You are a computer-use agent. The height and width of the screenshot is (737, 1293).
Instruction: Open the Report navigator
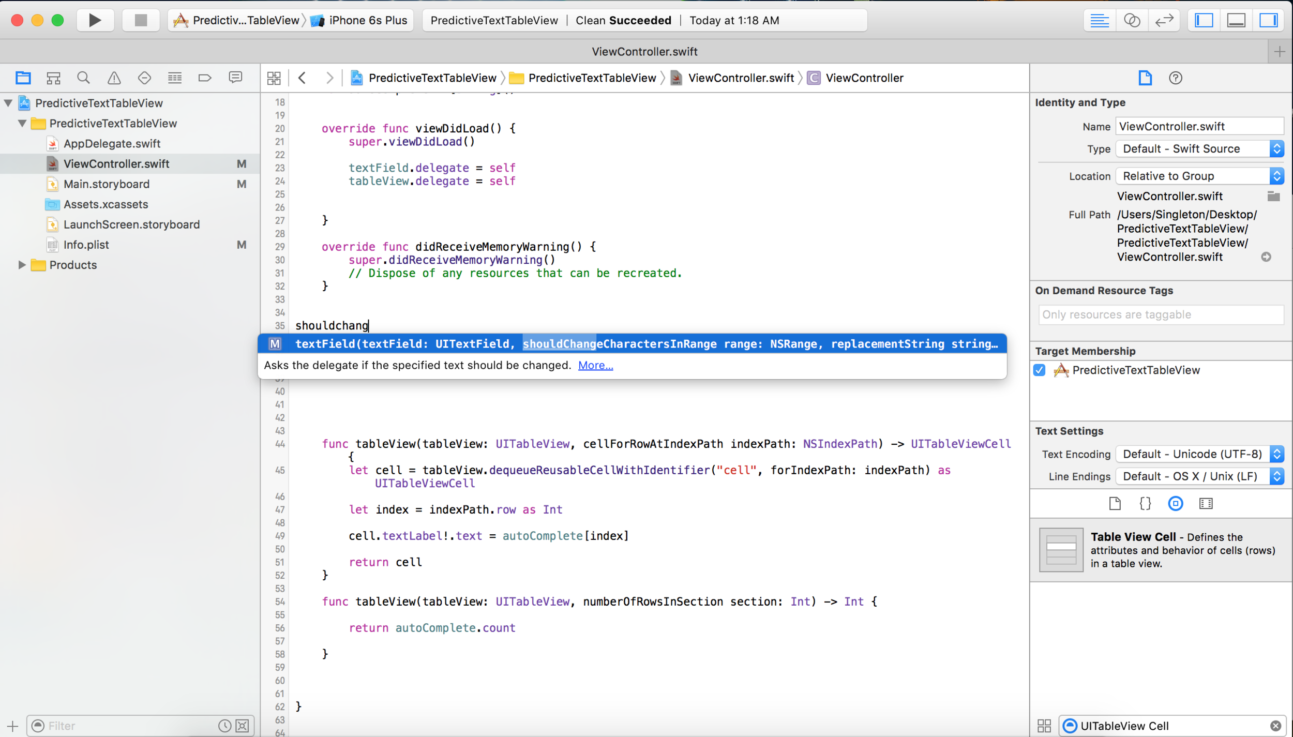click(x=235, y=78)
